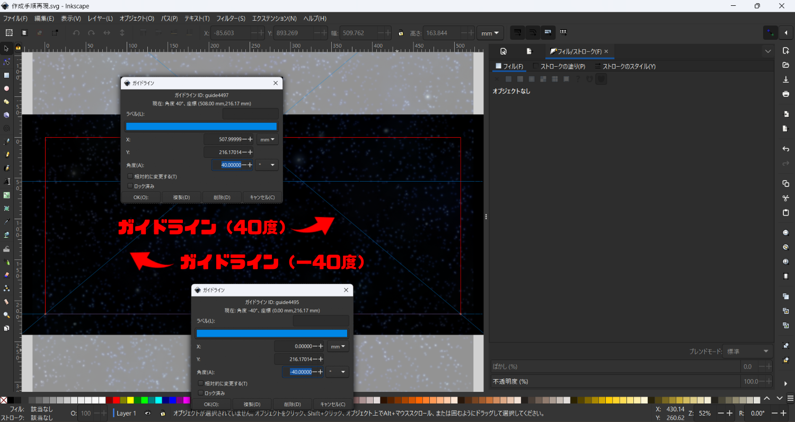Click 削除(D) in guide4495 dialog
Screen dimensions: 795x422
tap(292, 404)
